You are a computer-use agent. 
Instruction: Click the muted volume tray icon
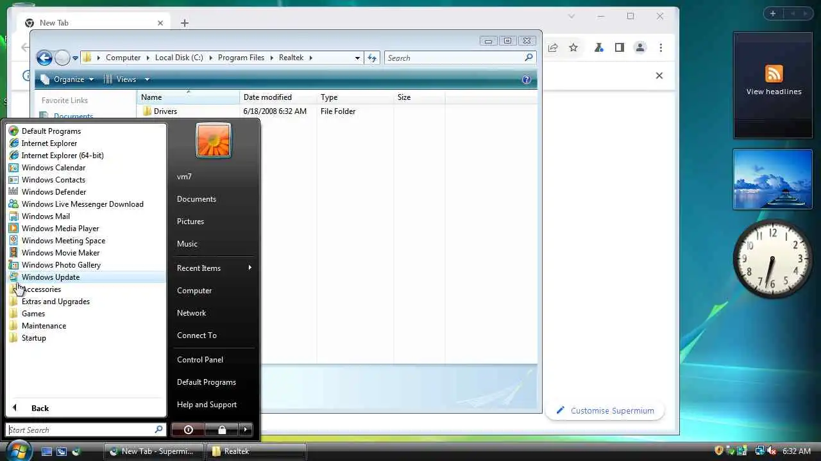tap(772, 451)
